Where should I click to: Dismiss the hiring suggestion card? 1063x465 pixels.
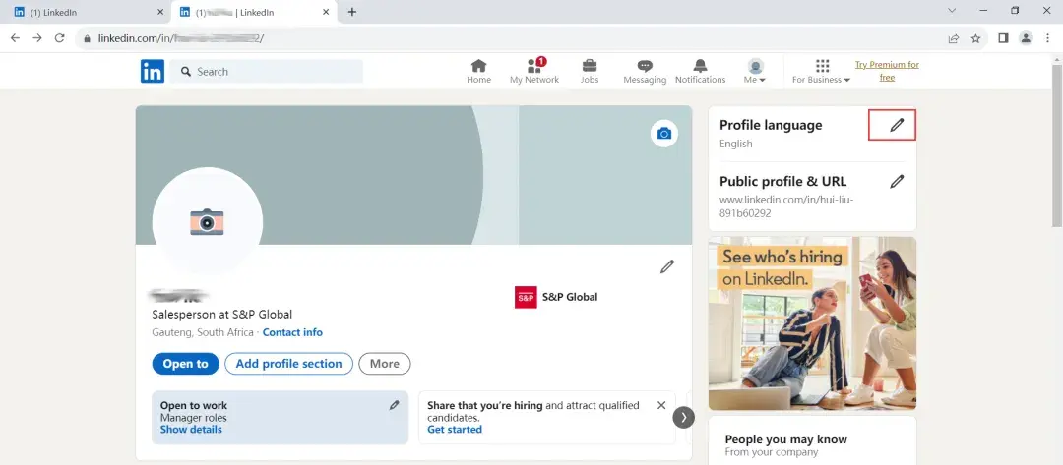click(661, 405)
